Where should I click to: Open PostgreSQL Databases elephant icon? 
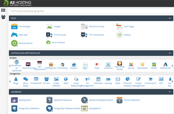[x=14, y=108]
